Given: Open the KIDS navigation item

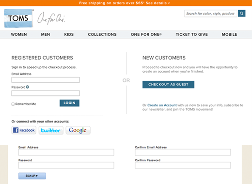Looking at the screenshot, I should pos(69,34).
